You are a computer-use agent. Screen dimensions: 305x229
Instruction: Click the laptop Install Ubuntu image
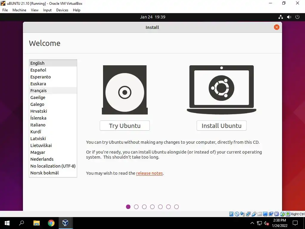coord(222,90)
